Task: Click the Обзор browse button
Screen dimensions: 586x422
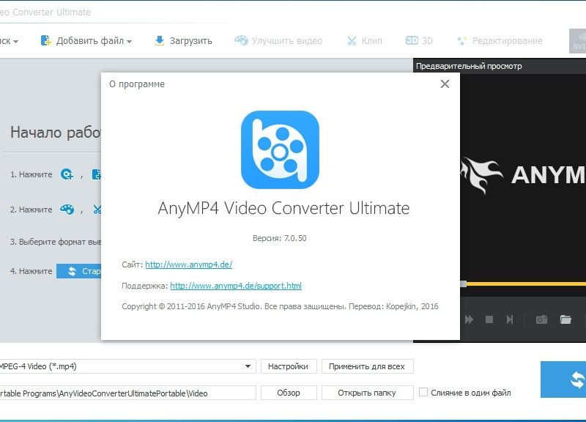Action: coord(289,393)
